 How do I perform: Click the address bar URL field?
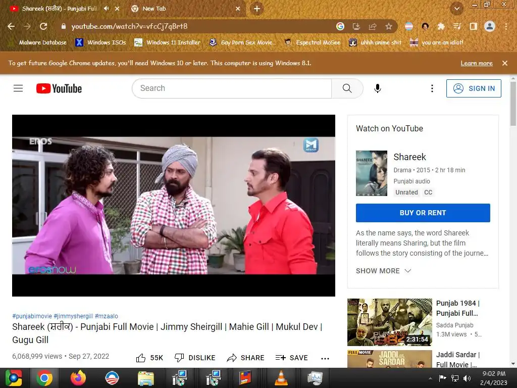198,26
